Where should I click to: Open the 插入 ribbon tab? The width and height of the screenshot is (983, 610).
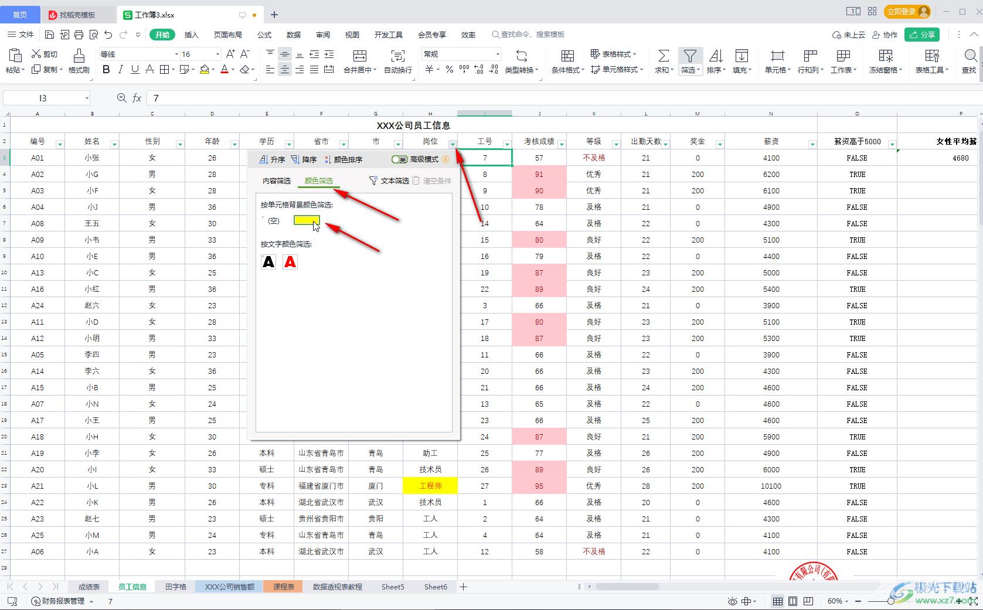point(192,35)
